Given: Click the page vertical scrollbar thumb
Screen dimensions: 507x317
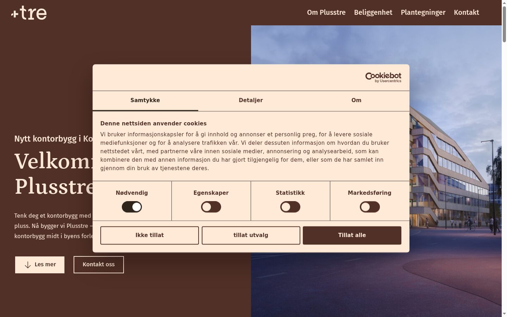Looking at the screenshot, I should (x=504, y=24).
